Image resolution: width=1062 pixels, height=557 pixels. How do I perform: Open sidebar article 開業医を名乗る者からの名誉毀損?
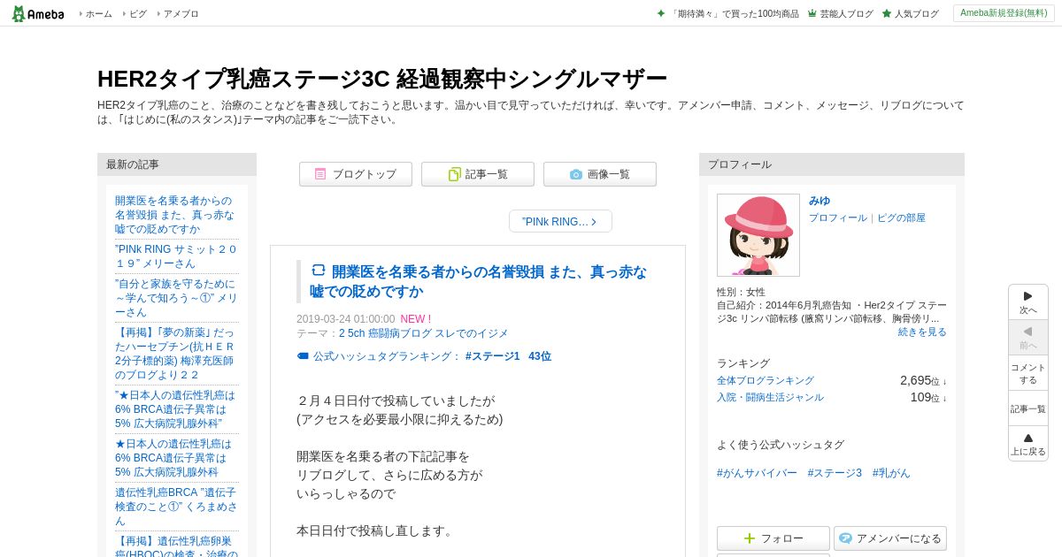click(175, 215)
